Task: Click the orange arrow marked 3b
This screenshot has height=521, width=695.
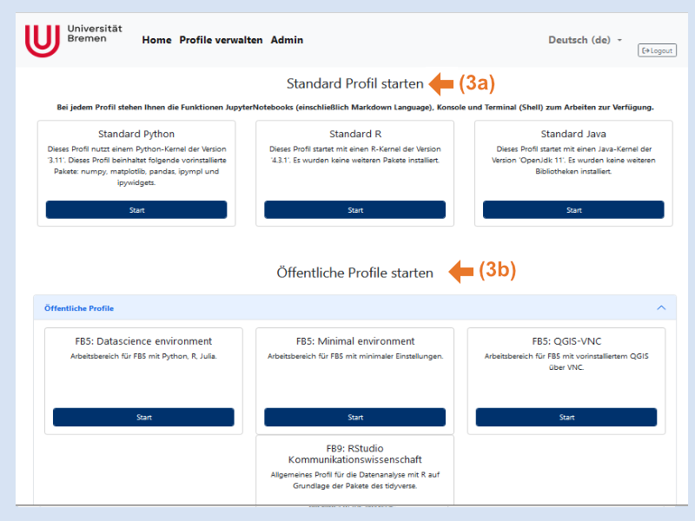Action: pyautogui.click(x=460, y=271)
